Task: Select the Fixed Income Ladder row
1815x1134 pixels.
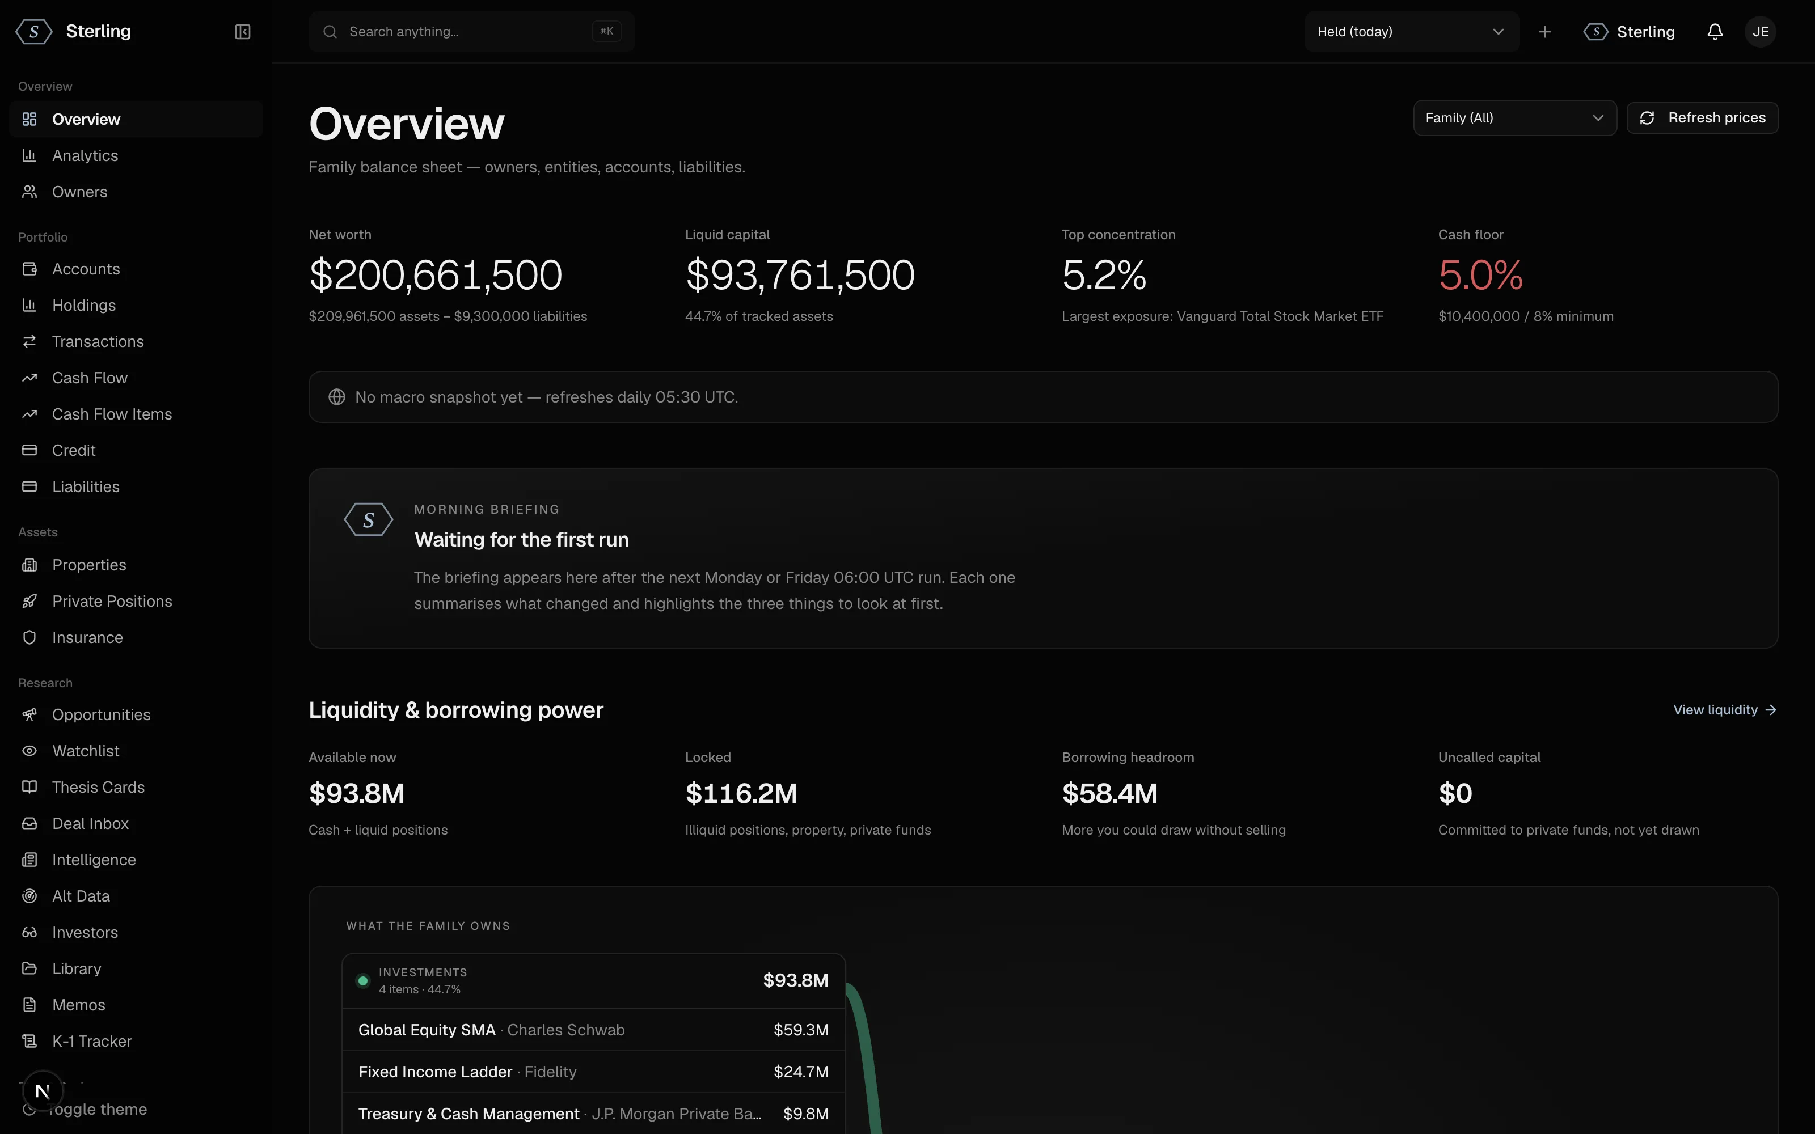Action: pos(593,1072)
